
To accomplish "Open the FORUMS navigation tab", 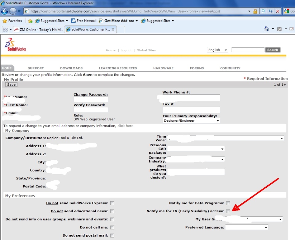I will point(197,68).
